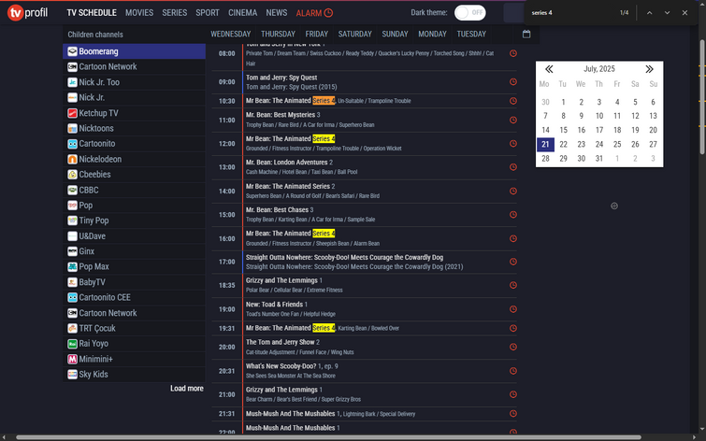Click the Ketchup TV channel logo icon
This screenshot has height=441, width=706.
72,113
